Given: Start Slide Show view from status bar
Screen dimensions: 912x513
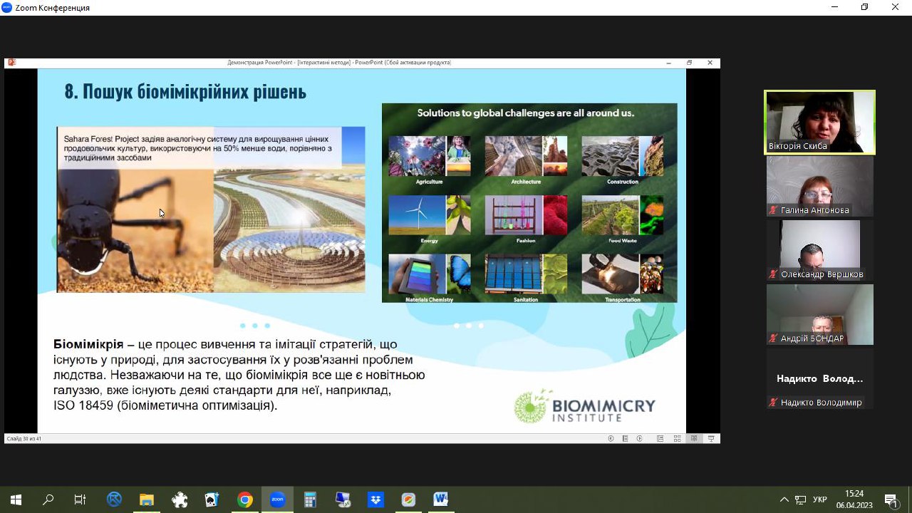Looking at the screenshot, I should (x=711, y=439).
